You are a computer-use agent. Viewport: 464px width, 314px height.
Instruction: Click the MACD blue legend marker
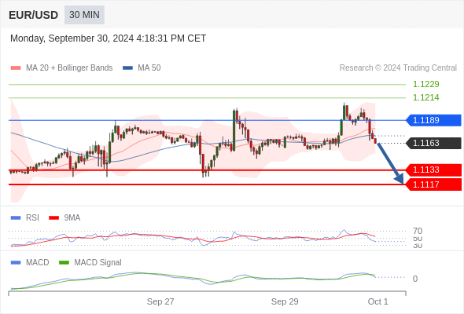point(16,263)
